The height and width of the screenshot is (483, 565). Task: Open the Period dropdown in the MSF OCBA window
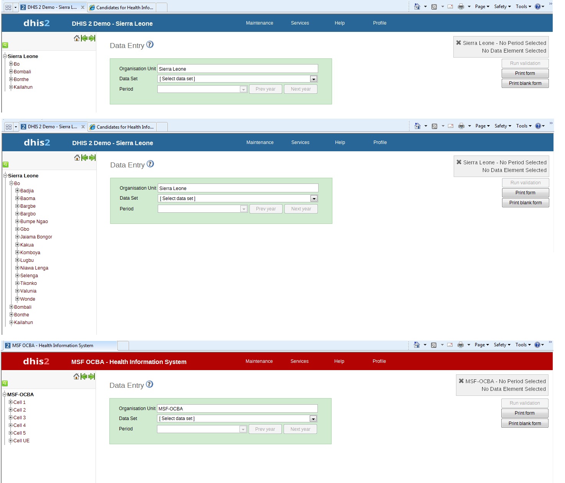(243, 429)
